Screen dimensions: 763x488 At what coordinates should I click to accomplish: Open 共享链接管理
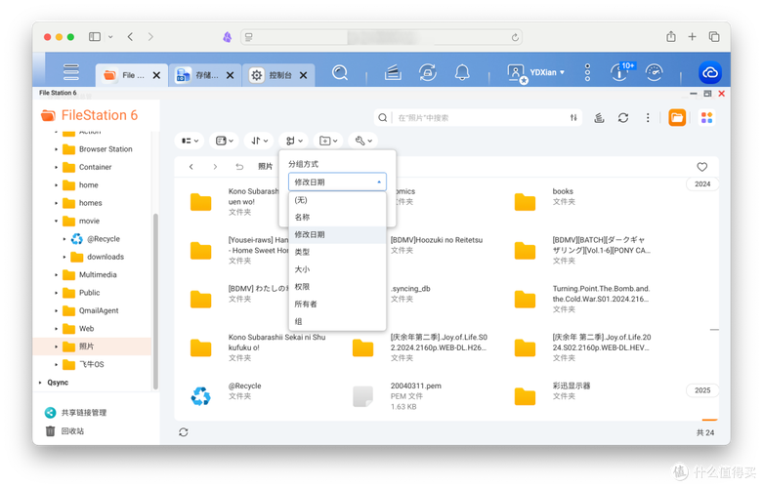click(75, 413)
